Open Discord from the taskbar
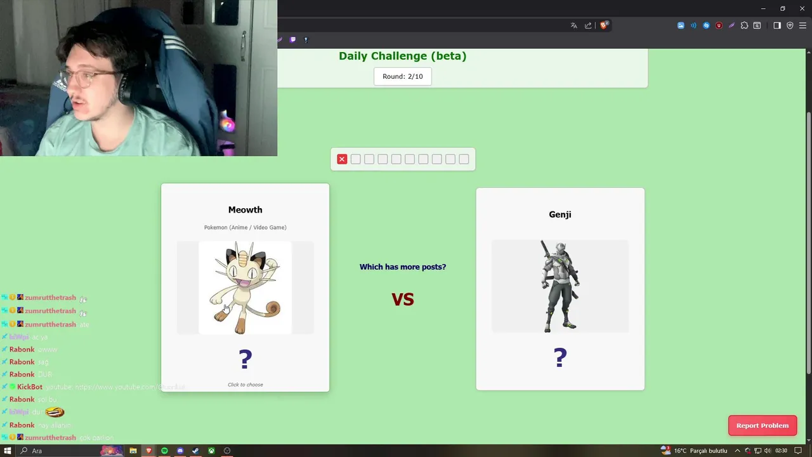Screen dimensions: 812x457 (x=180, y=451)
